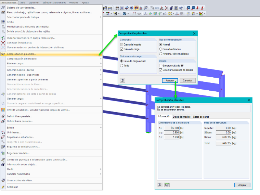Switch to the Datos del modelo tab

182,117
